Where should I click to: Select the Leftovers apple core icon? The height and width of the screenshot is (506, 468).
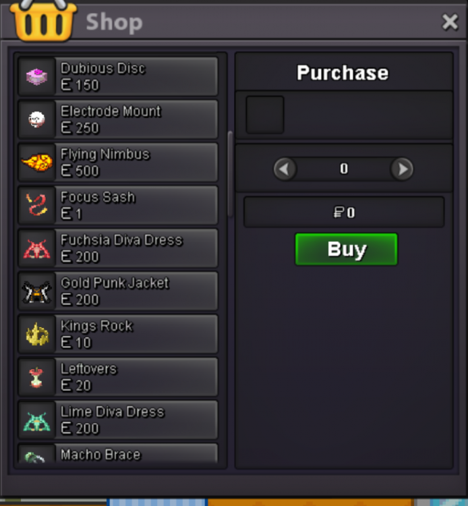click(36, 377)
